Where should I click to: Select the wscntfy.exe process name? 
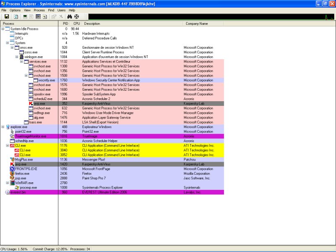[x=47, y=80]
